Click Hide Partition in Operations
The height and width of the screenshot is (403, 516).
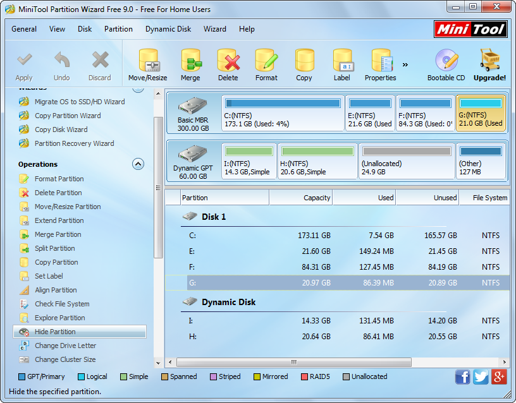[x=80, y=332]
